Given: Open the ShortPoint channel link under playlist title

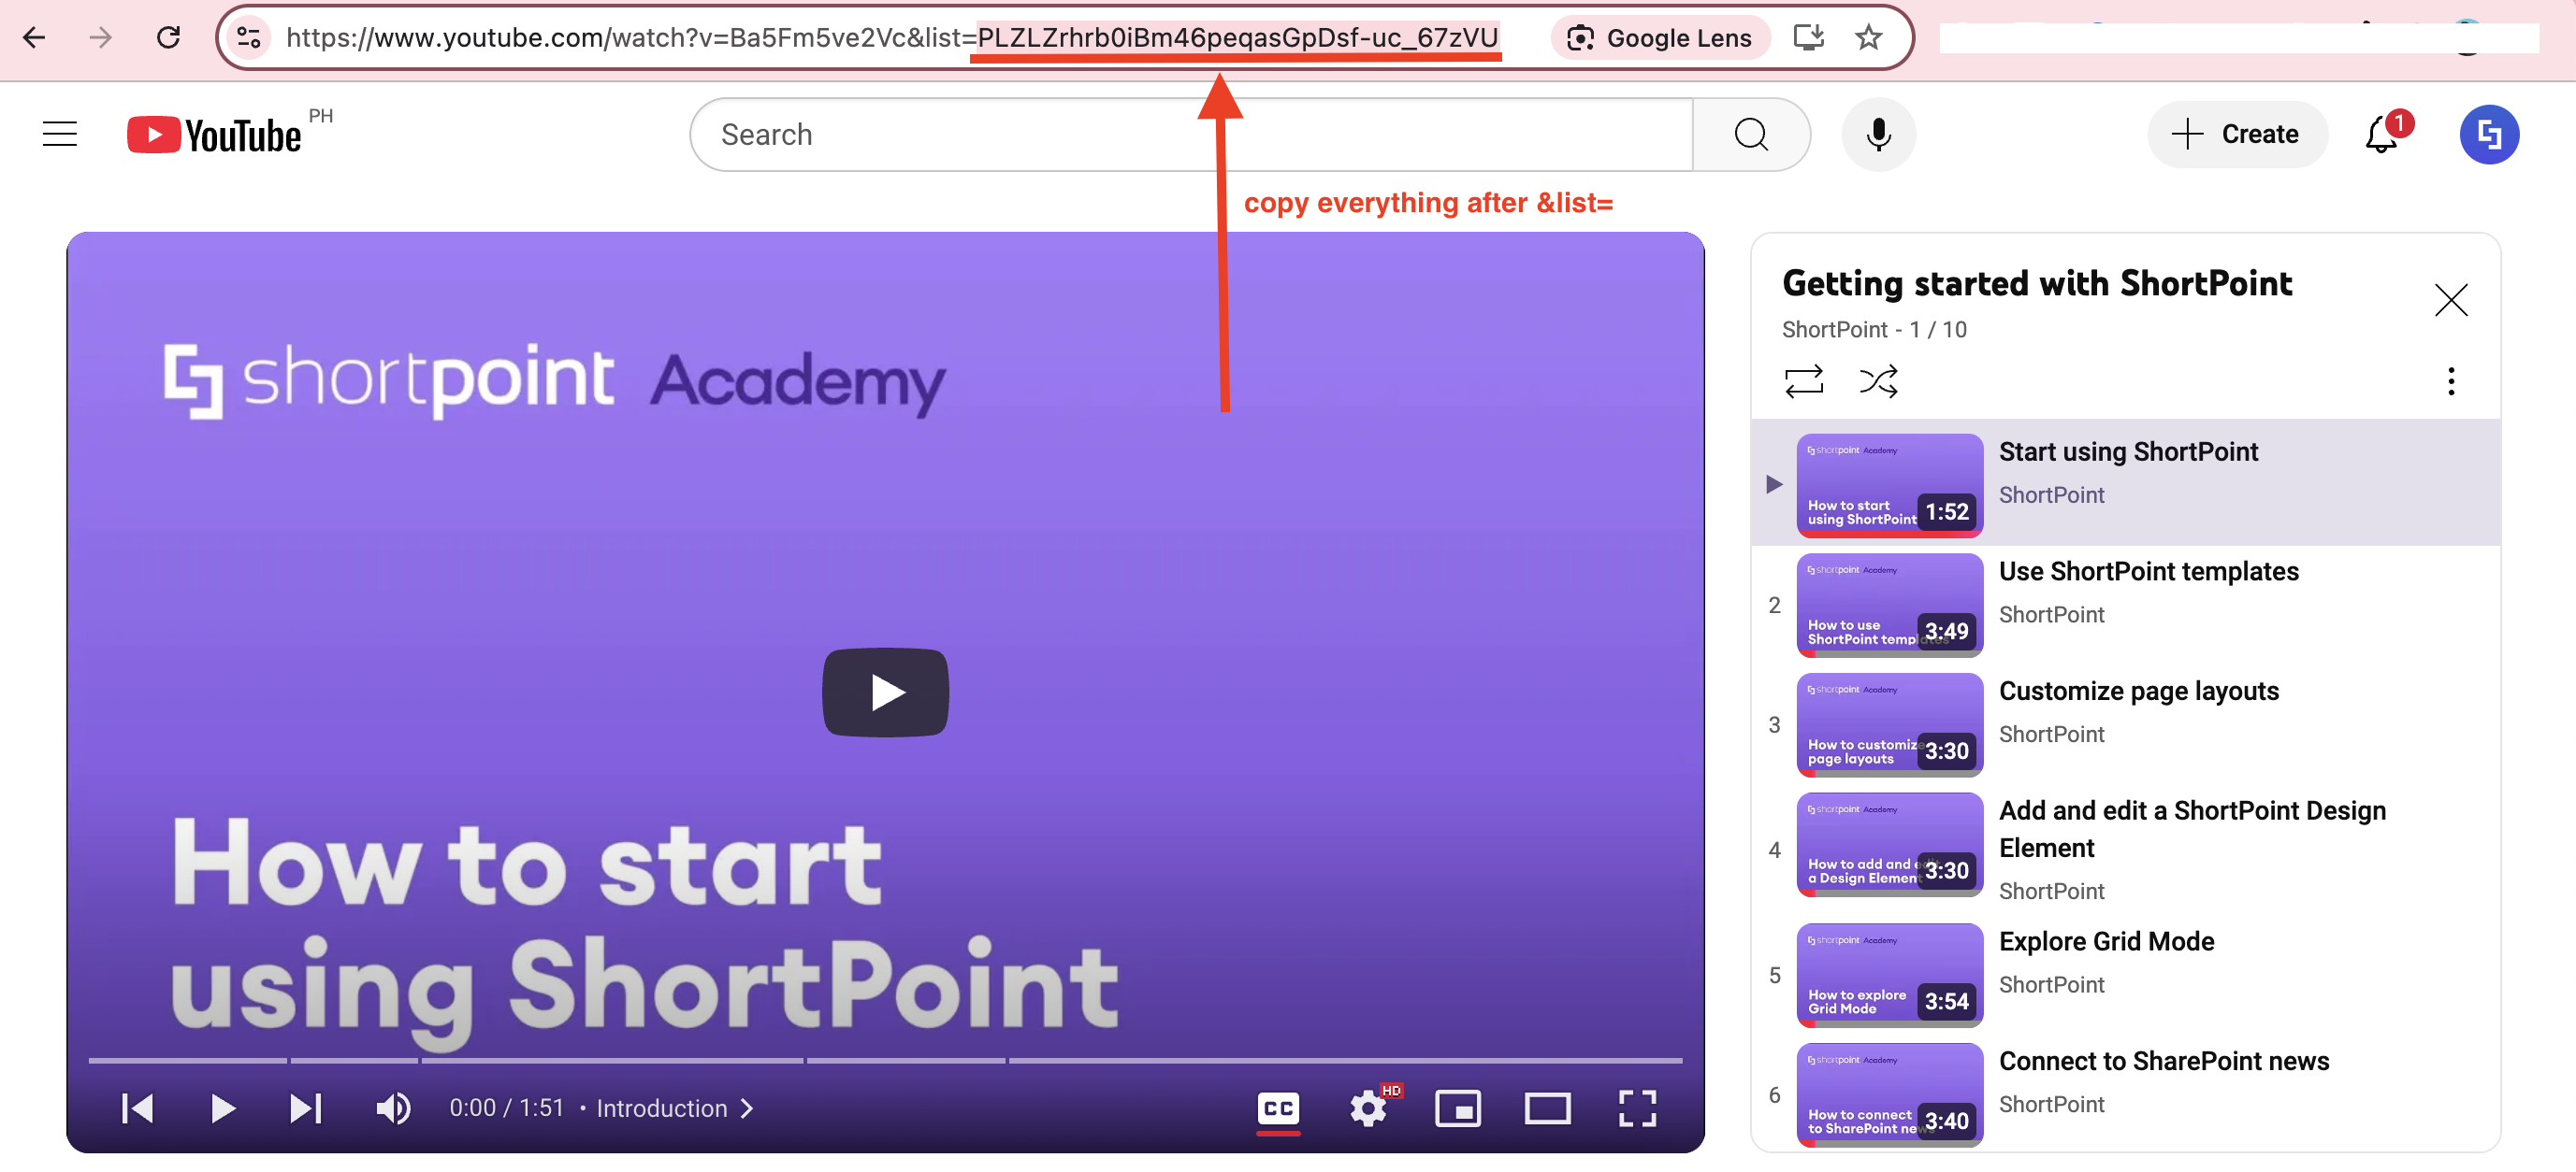Looking at the screenshot, I should point(1834,330).
